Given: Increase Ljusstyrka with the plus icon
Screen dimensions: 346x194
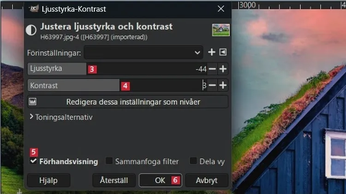Looking at the screenshot, I should (x=223, y=69).
